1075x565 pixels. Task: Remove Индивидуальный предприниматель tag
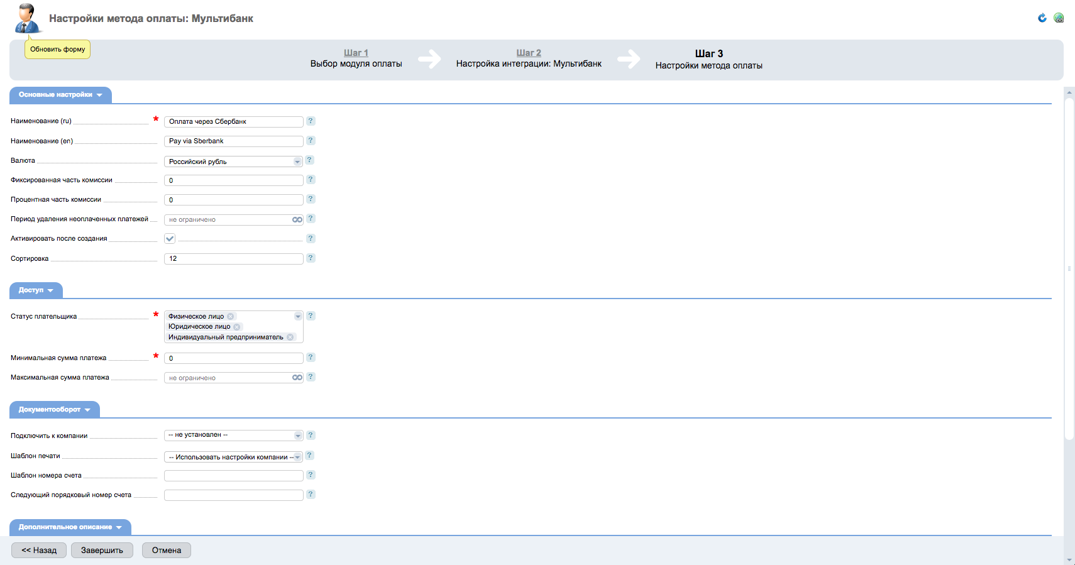coord(290,337)
